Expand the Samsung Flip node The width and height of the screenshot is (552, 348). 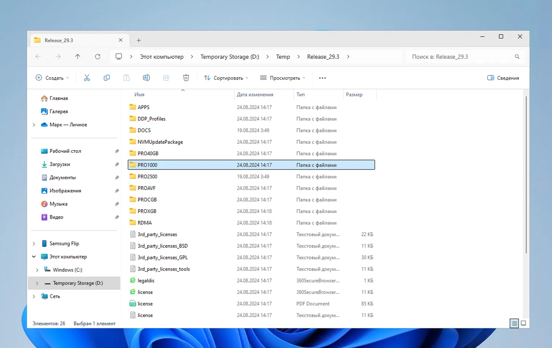pyautogui.click(x=34, y=244)
